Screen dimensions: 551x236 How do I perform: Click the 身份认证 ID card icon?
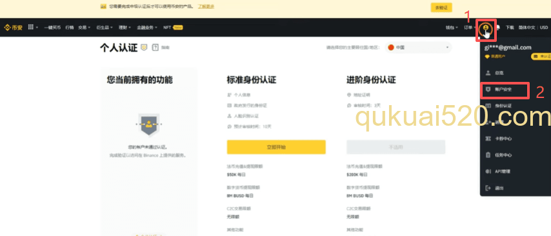pos(488,106)
